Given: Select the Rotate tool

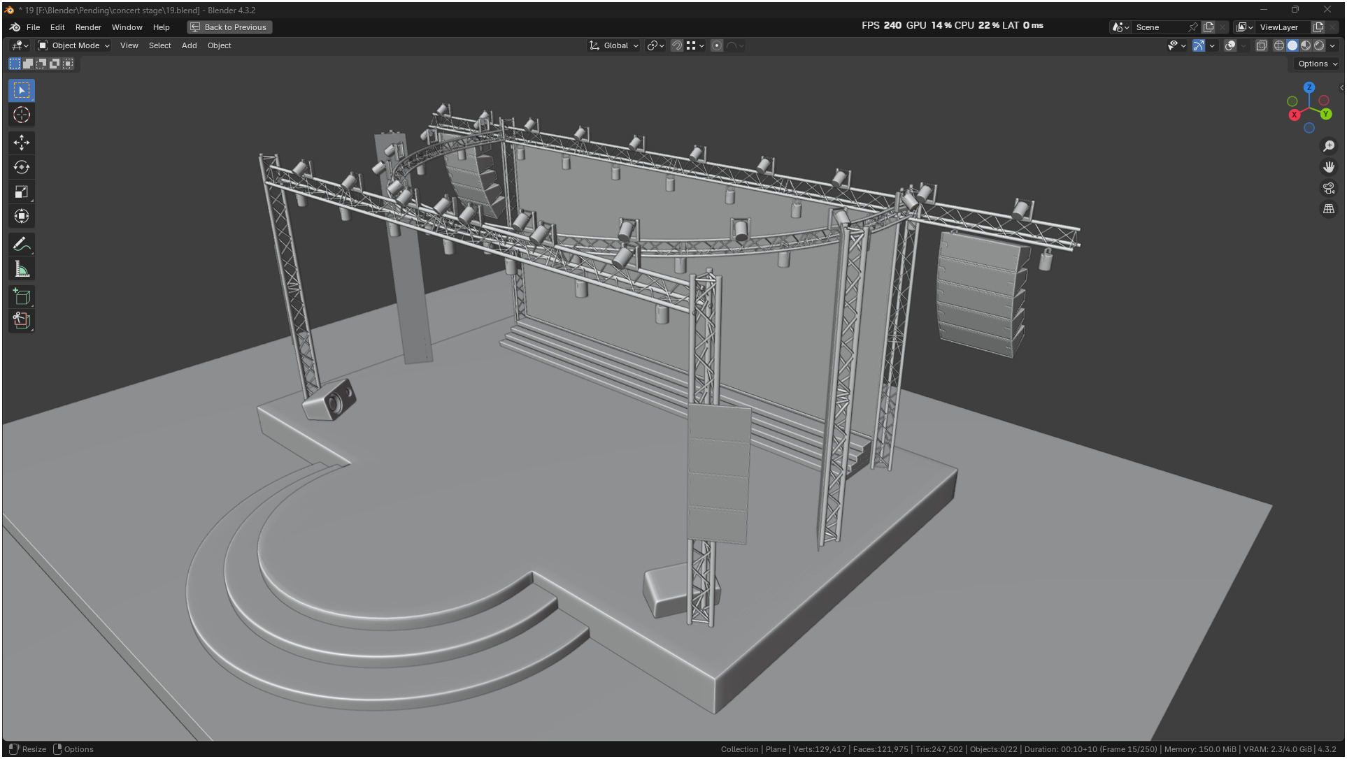Looking at the screenshot, I should [x=22, y=167].
